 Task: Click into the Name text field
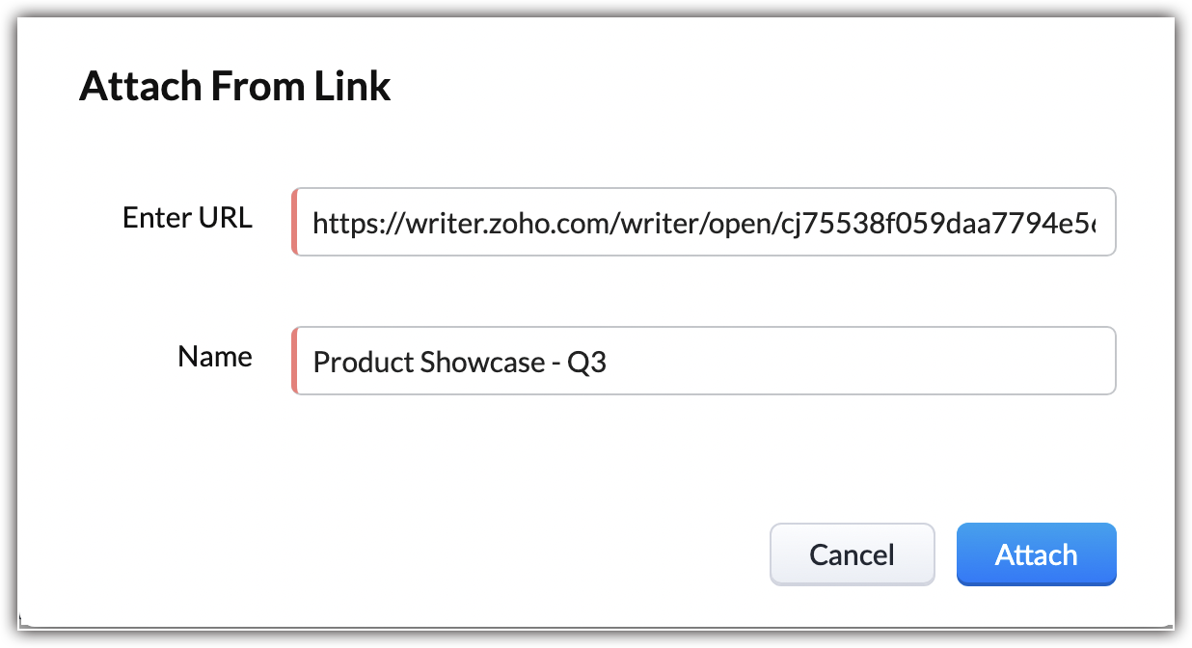tap(704, 362)
